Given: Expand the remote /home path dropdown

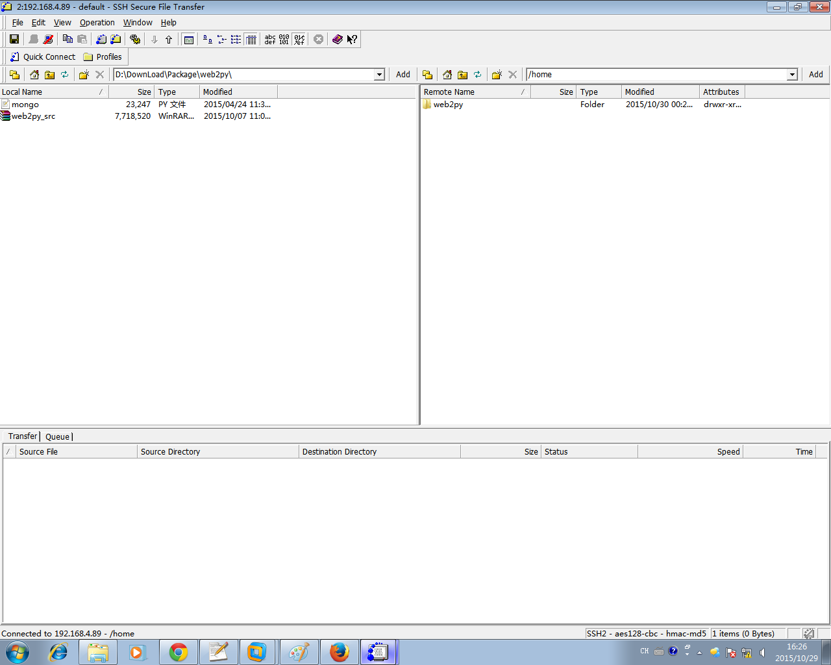Looking at the screenshot, I should click(x=792, y=75).
